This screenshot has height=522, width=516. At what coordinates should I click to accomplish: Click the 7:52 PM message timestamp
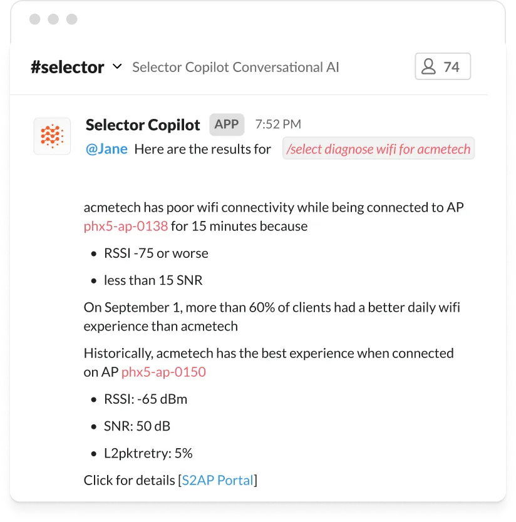click(277, 125)
